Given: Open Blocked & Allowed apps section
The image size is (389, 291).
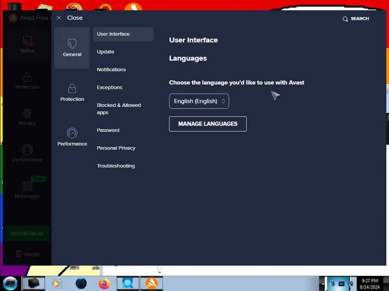Looking at the screenshot, I should (119, 109).
